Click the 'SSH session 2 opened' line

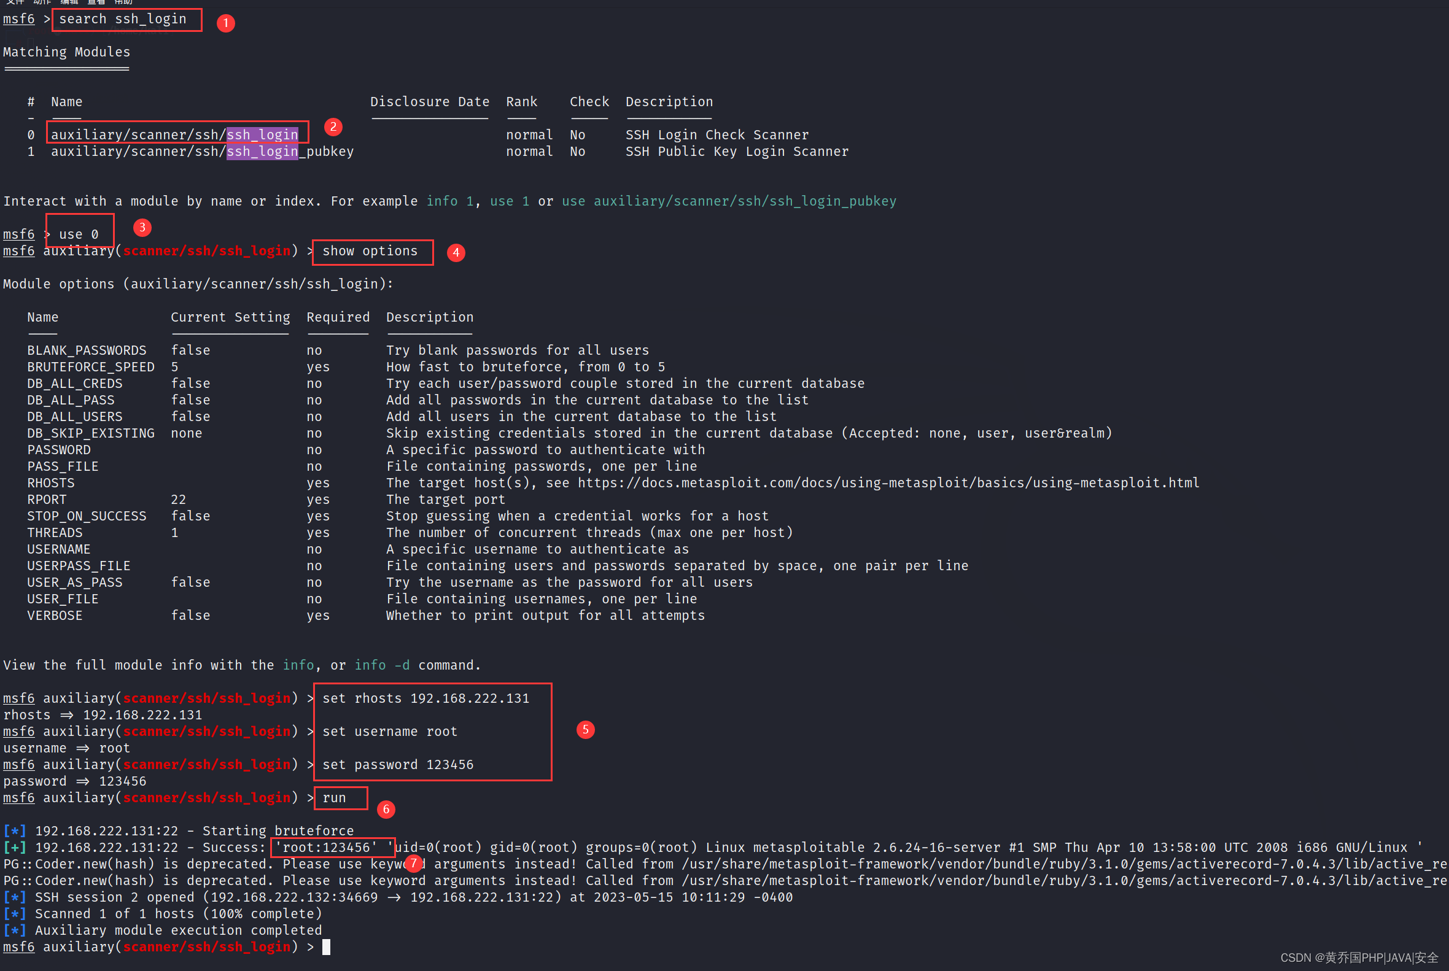tap(398, 897)
